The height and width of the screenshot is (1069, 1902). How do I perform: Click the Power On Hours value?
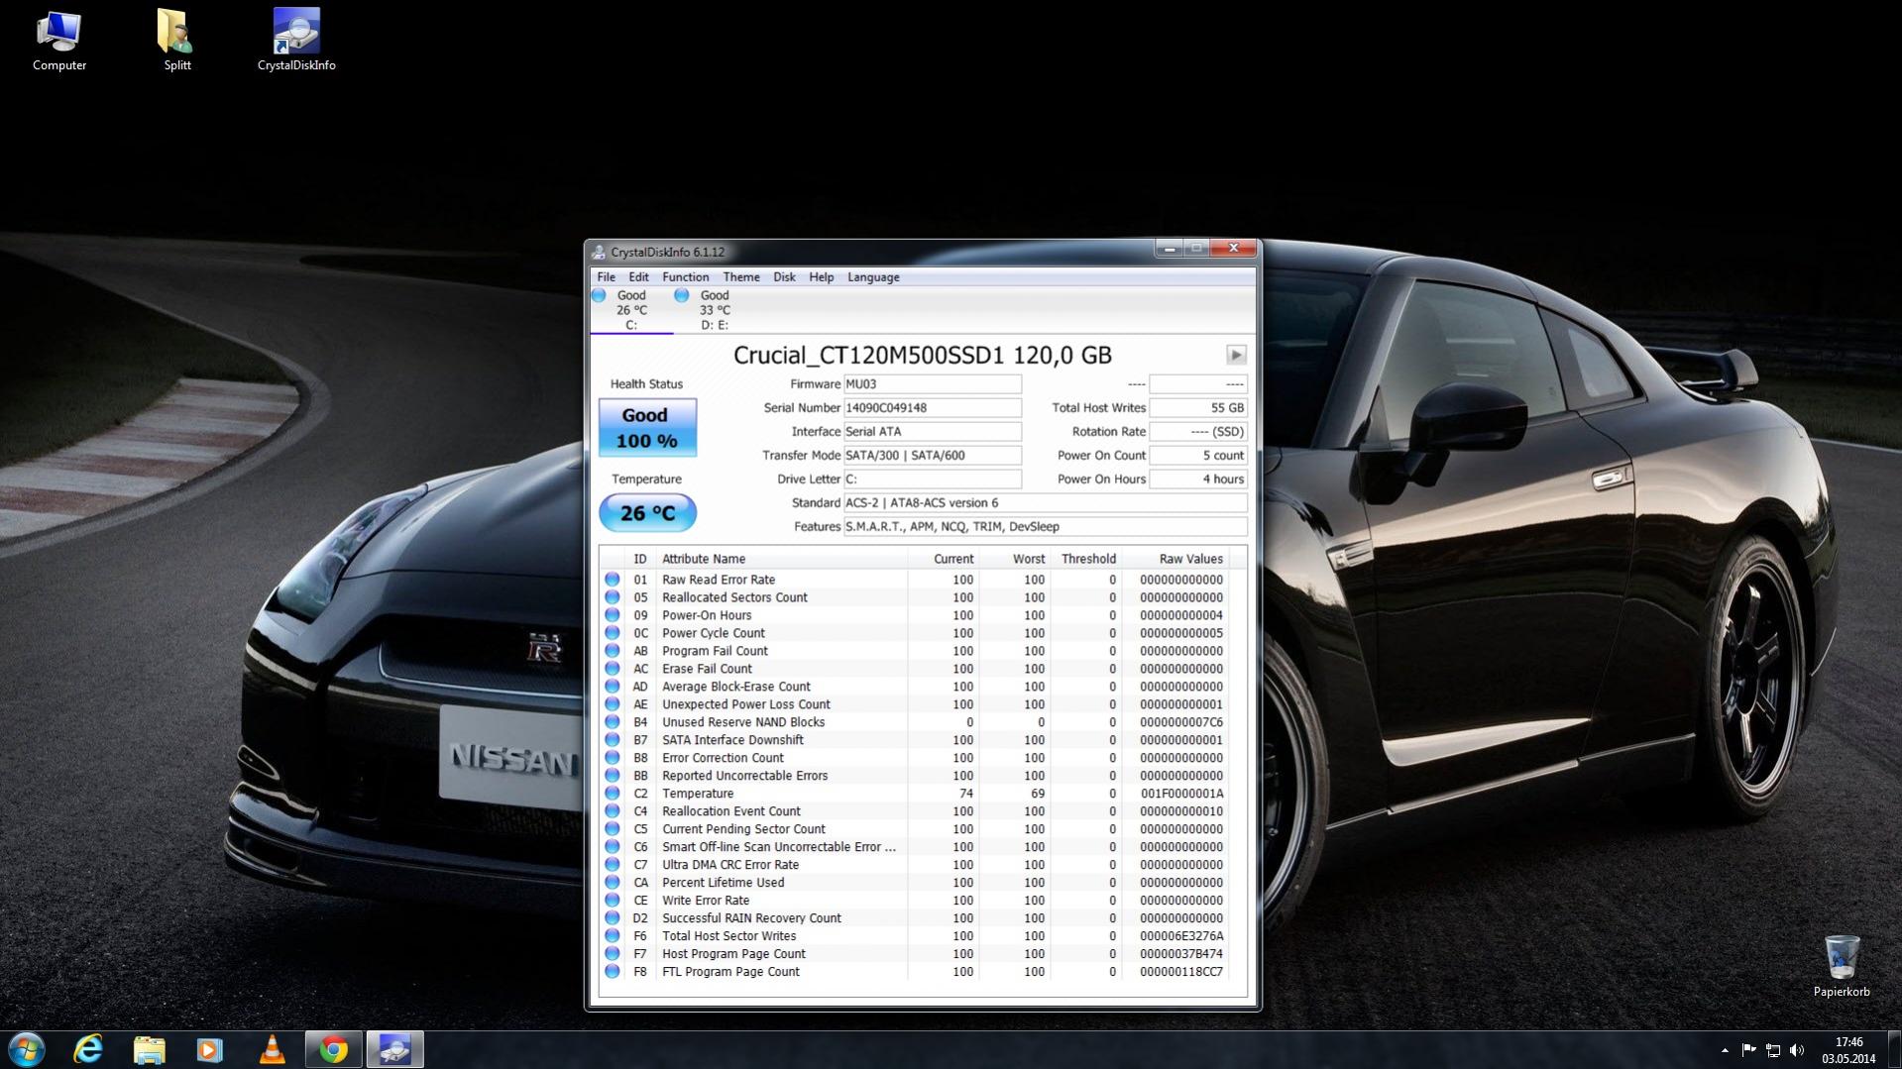coord(1197,480)
